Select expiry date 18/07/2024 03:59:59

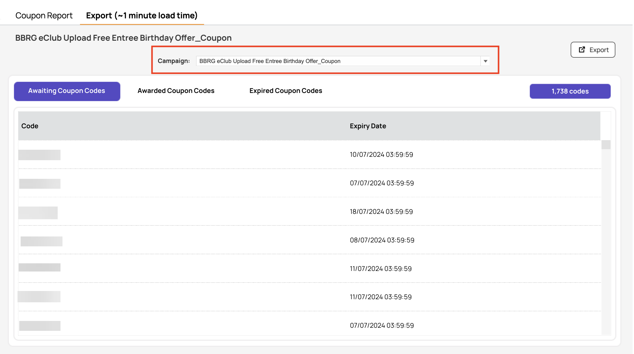pos(381,212)
